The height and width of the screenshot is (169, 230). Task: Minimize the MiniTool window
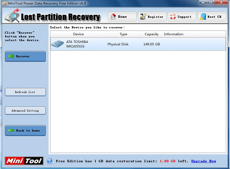point(203,2)
